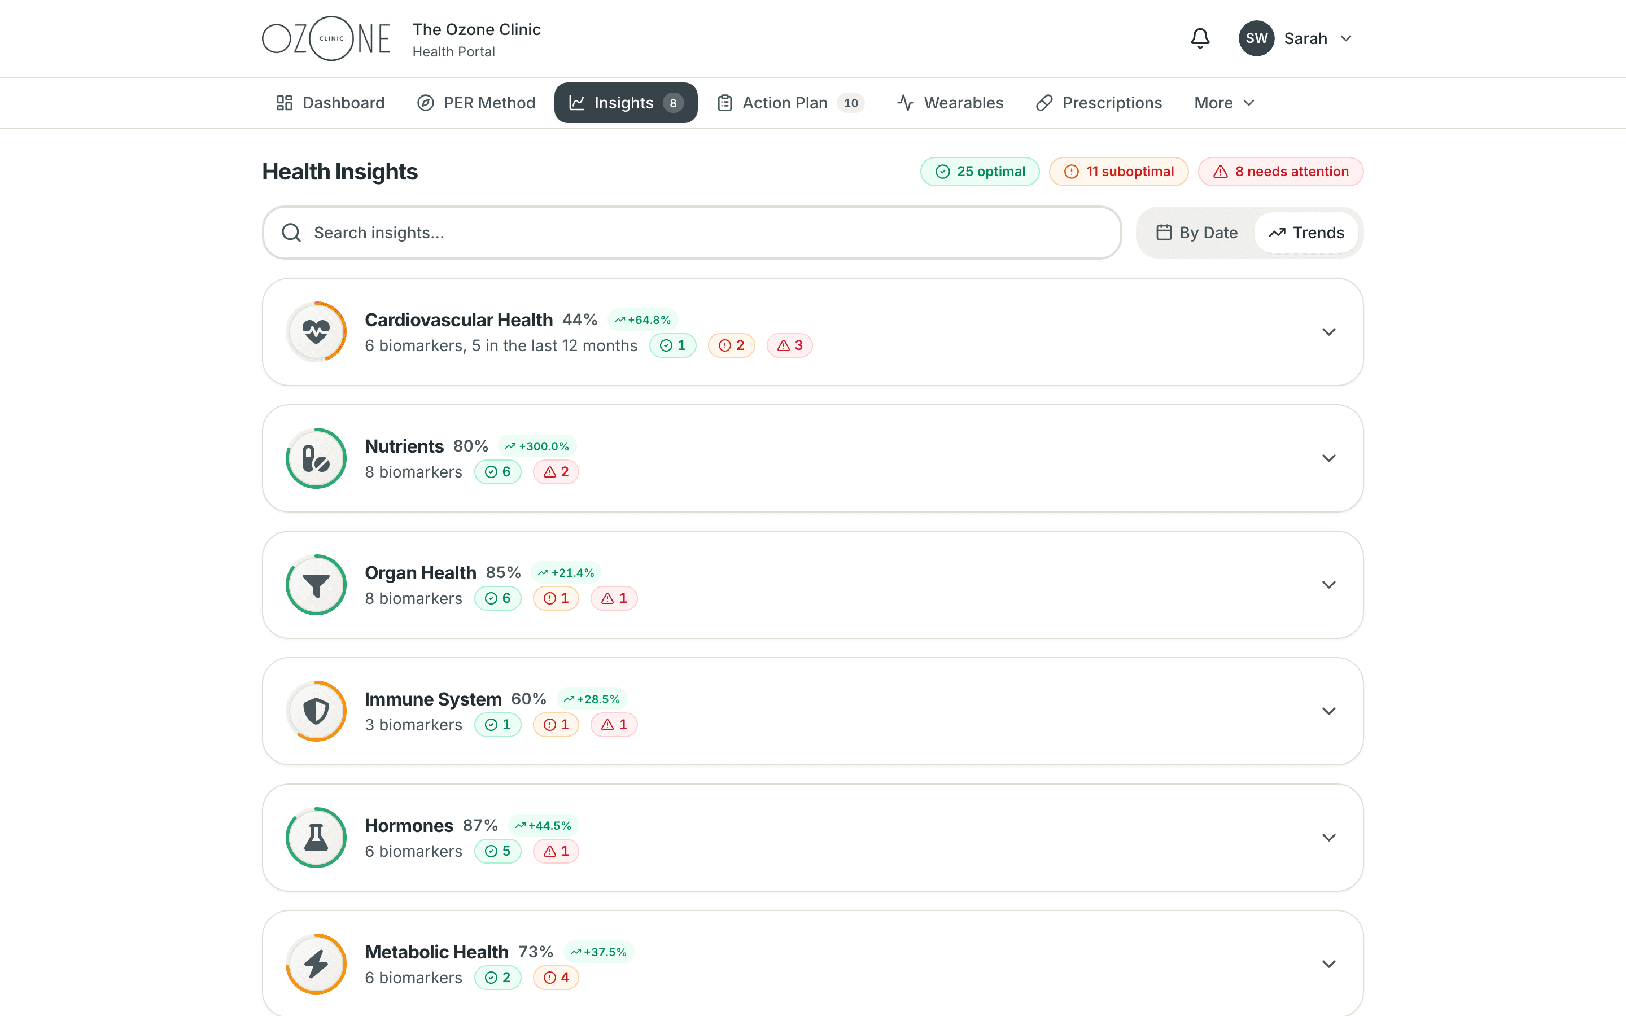Click Cardiovascular needs-attention badge showing 3
The height and width of the screenshot is (1016, 1626).
pyautogui.click(x=789, y=345)
